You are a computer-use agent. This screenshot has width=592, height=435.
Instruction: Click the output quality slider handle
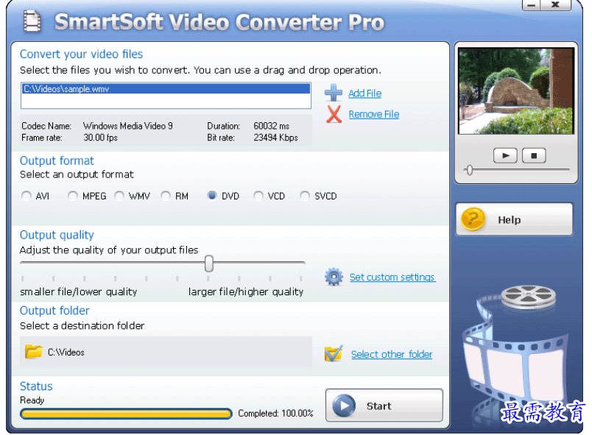click(209, 264)
